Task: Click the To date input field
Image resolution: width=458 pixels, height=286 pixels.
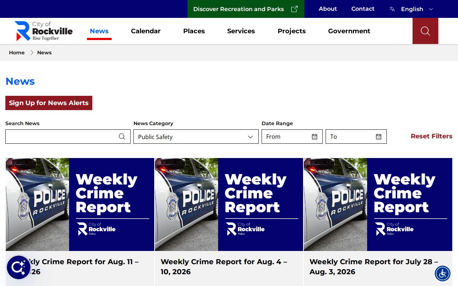Action: (x=356, y=137)
